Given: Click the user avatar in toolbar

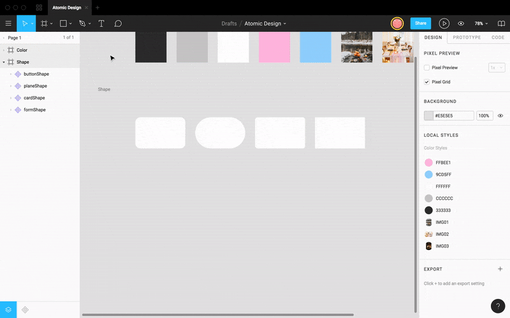Looking at the screenshot, I should click(397, 24).
